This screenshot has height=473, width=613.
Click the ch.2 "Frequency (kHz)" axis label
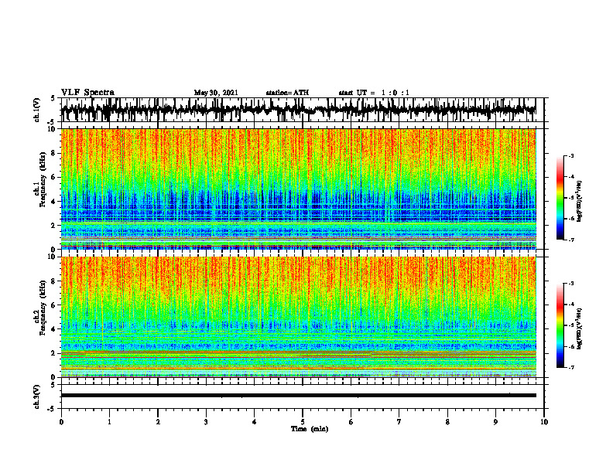pyautogui.click(x=43, y=308)
